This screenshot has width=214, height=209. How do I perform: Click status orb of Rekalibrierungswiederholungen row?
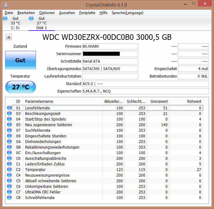click(x=9, y=147)
